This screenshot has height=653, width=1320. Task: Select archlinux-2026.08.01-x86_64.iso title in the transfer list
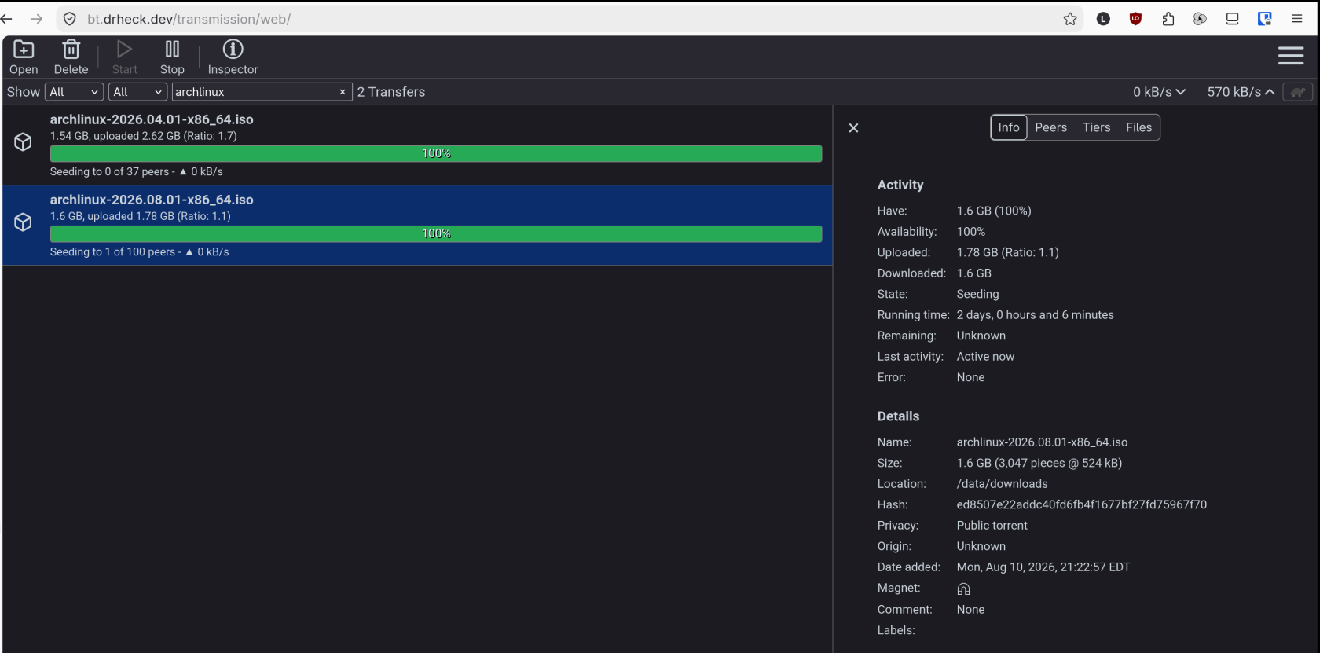pyautogui.click(x=152, y=200)
